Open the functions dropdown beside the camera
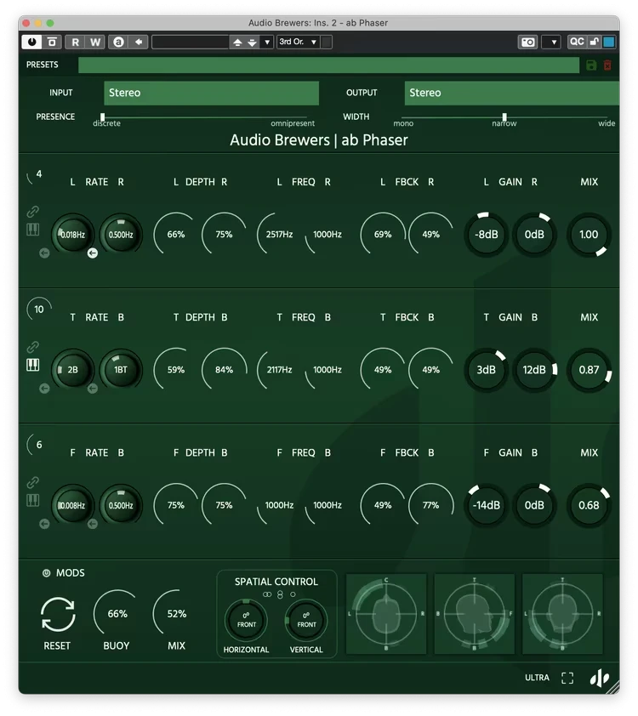This screenshot has height=716, width=638. (x=551, y=42)
